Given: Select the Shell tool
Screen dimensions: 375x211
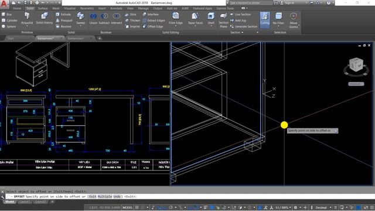Looking at the screenshot, I should point(211,18).
